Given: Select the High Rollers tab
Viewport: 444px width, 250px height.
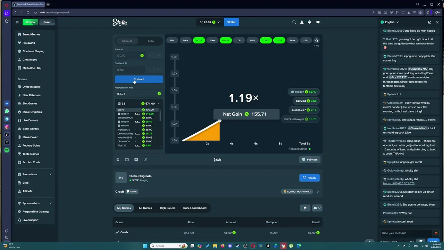Looking at the screenshot, I should tap(168, 208).
